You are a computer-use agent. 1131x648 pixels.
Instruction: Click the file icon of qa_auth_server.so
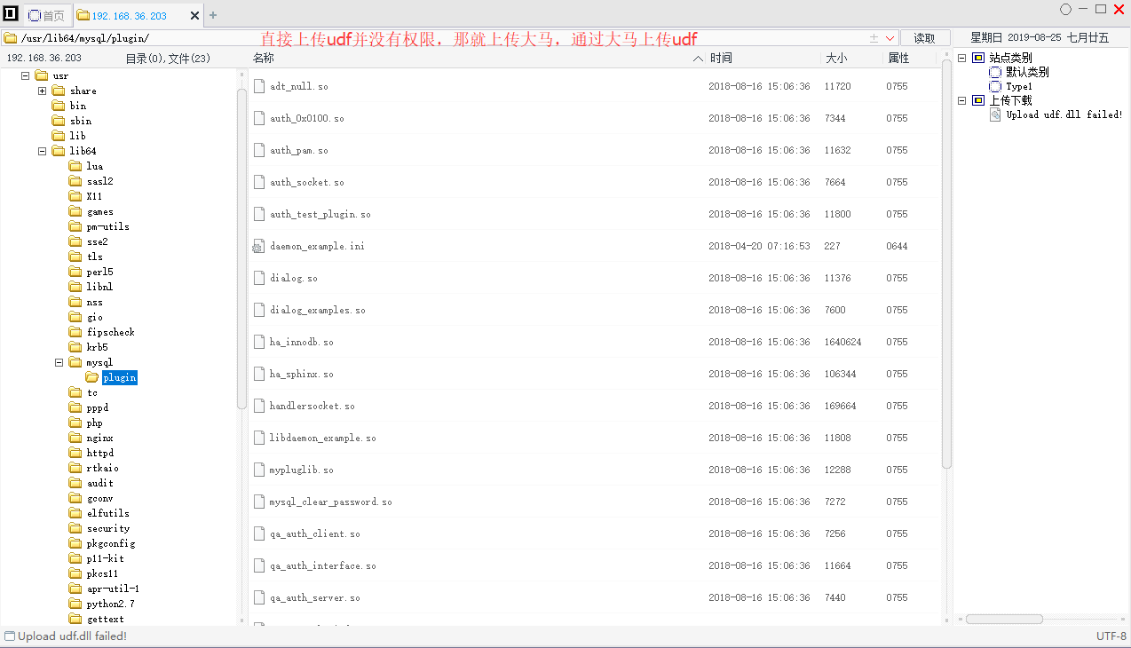click(x=259, y=597)
